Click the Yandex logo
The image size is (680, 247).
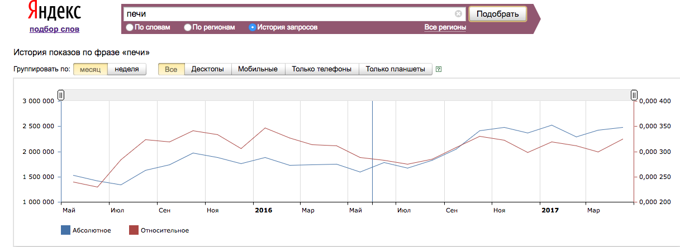(x=54, y=12)
